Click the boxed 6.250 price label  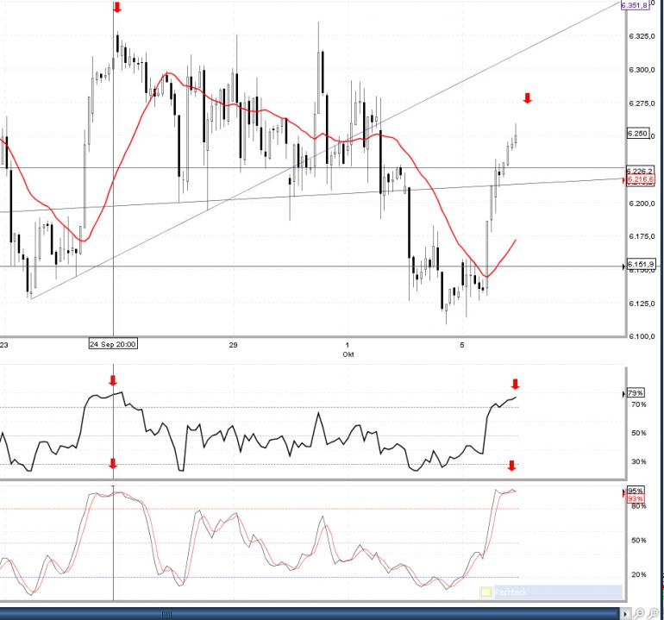click(637, 134)
